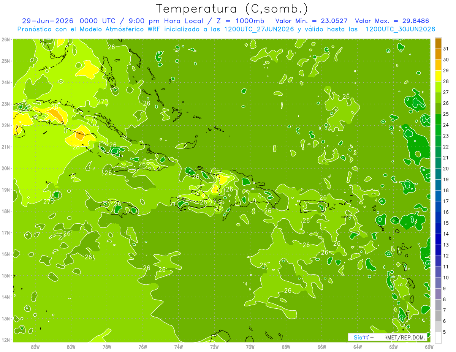
Task: Select the 26N latitude axis label
Action: [x=6, y=39]
